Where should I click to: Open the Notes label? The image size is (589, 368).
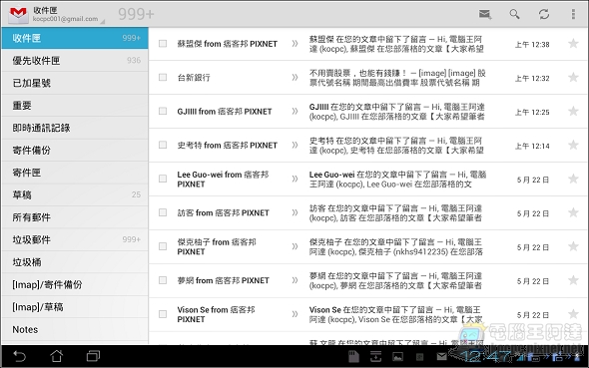click(x=75, y=329)
